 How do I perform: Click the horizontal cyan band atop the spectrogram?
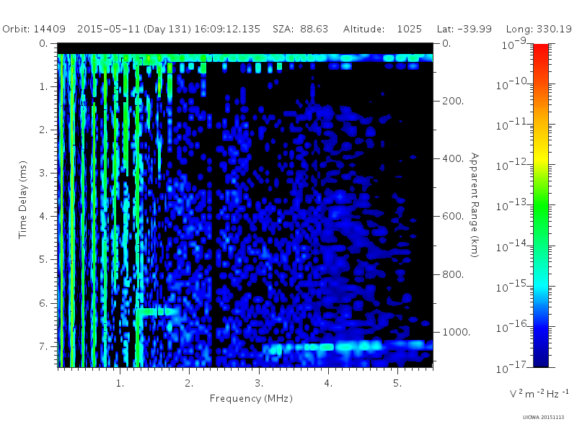tap(245, 58)
